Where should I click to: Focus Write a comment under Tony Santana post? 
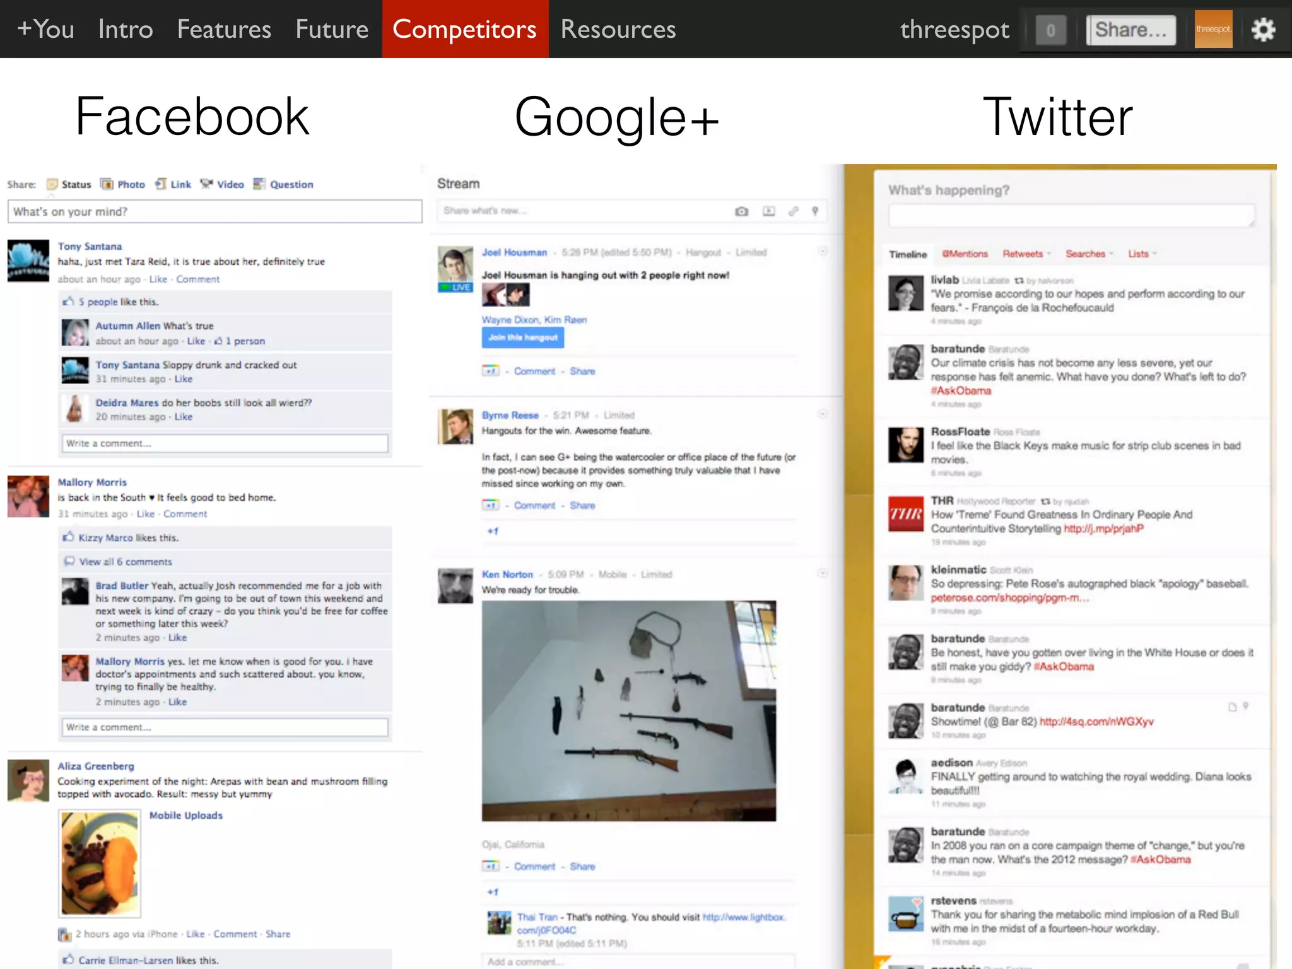point(225,443)
